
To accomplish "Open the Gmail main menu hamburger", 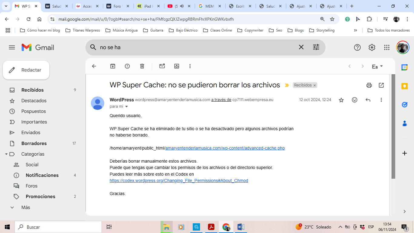I will coord(12,47).
